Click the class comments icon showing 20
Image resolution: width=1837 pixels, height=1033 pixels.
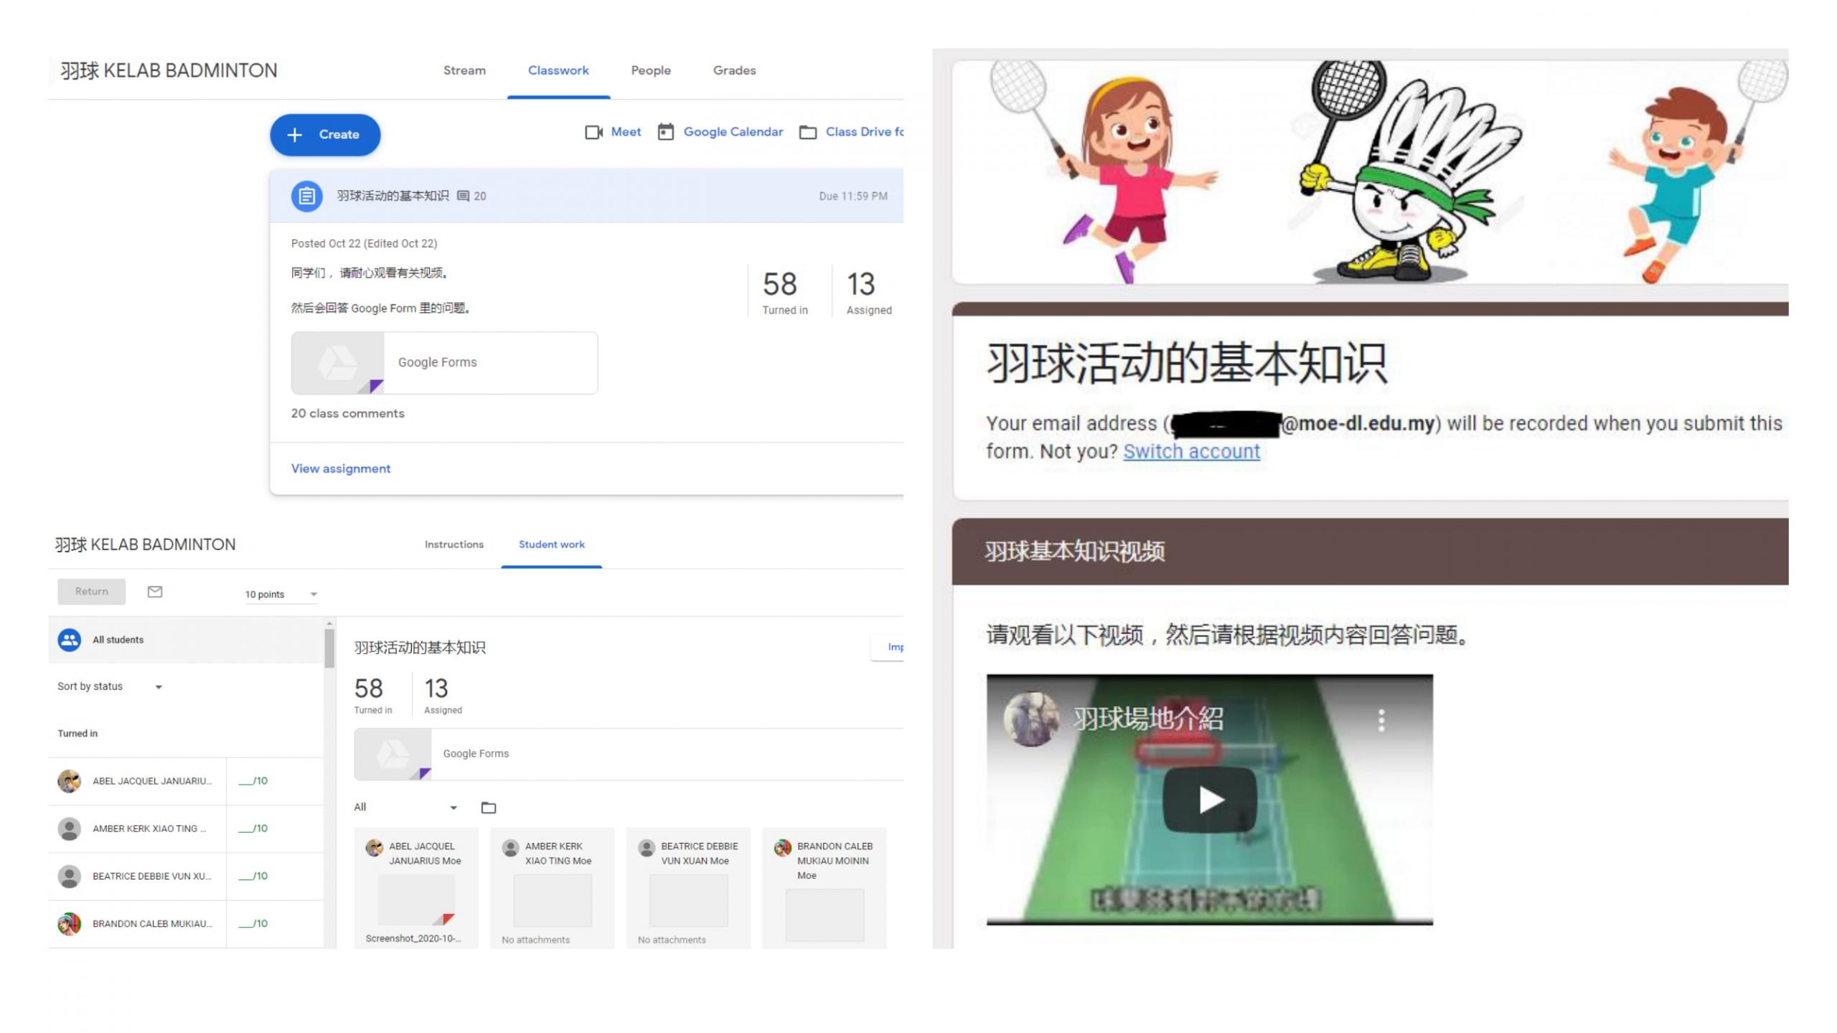point(464,196)
